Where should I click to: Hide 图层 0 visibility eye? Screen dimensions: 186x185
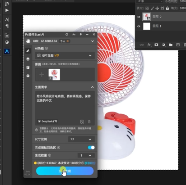point(139,17)
